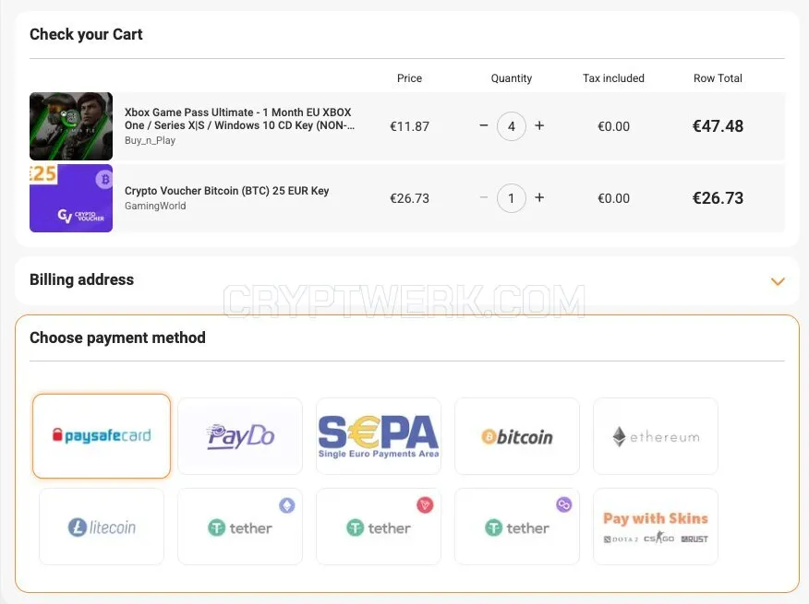Choose the ethereum payment tile
The image size is (809, 604).
click(656, 436)
